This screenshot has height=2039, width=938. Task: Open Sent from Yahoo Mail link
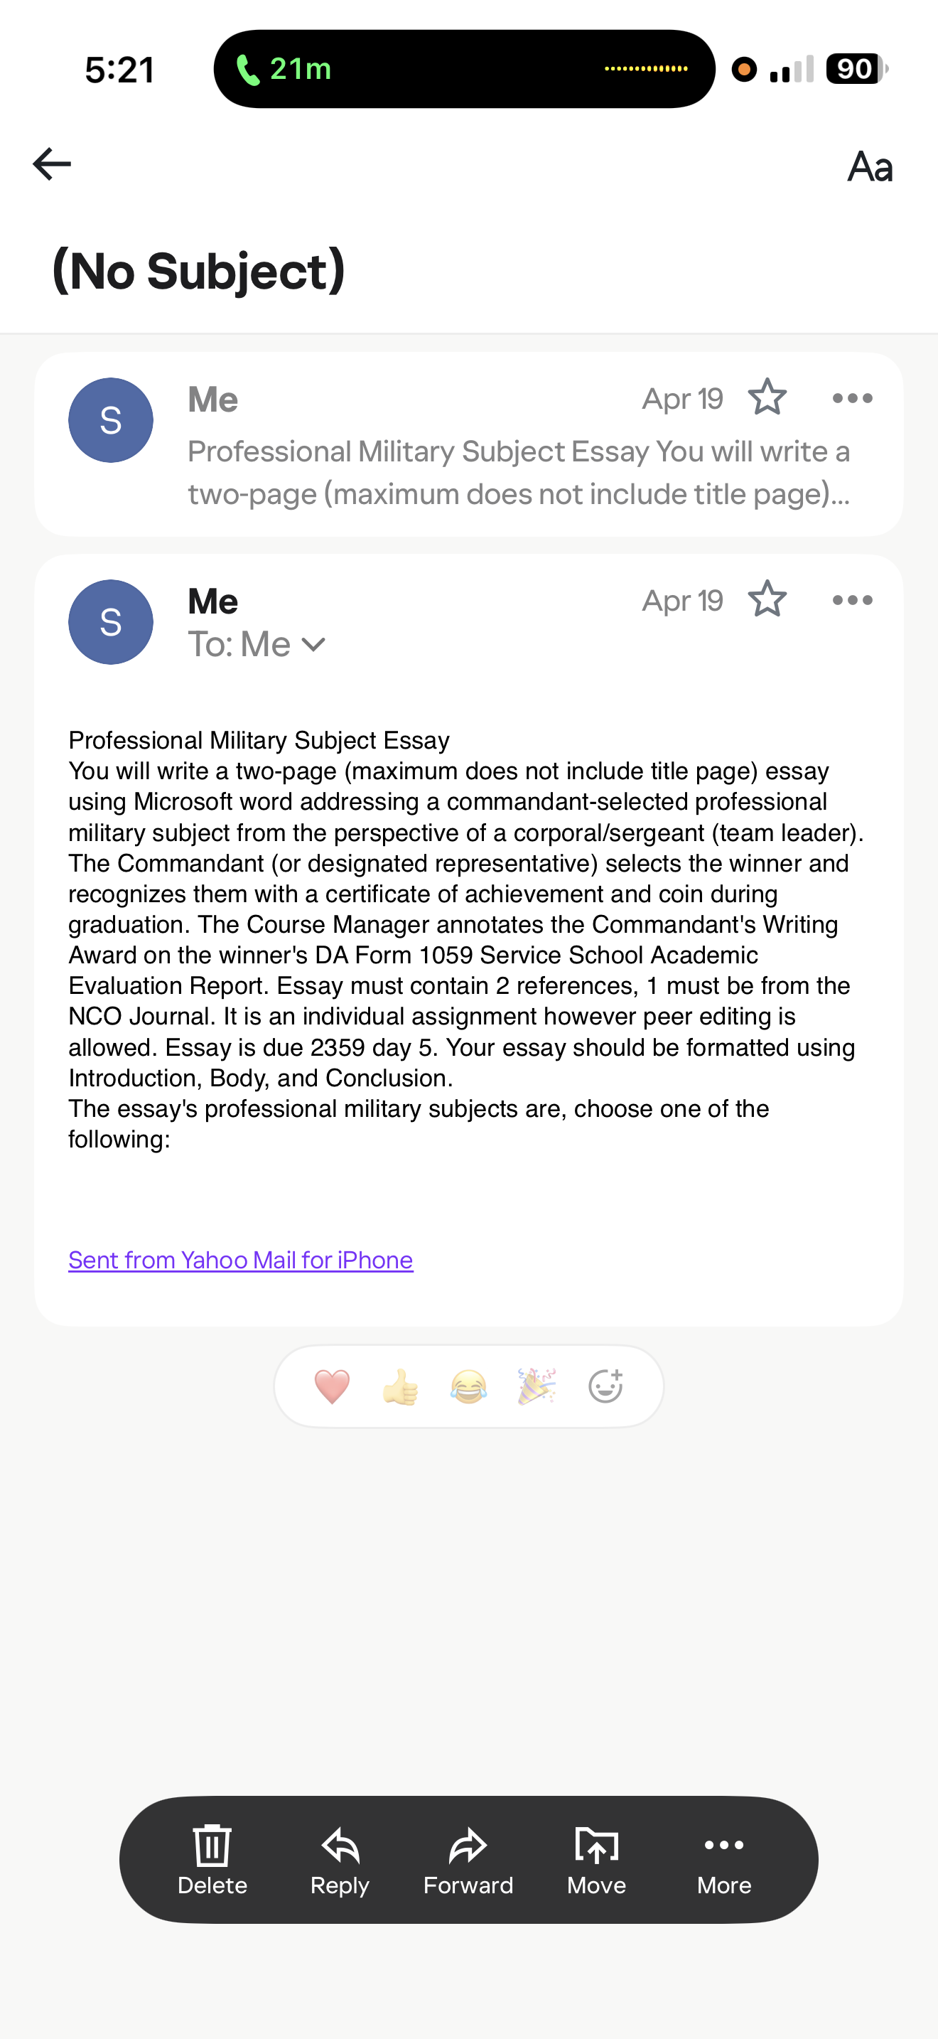(x=240, y=1260)
